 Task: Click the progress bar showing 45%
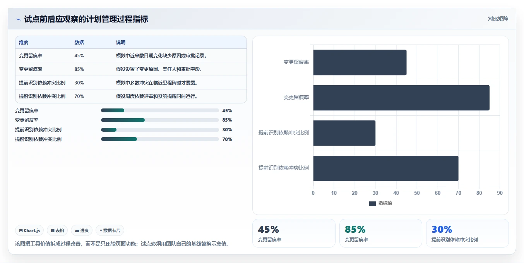tap(160, 110)
